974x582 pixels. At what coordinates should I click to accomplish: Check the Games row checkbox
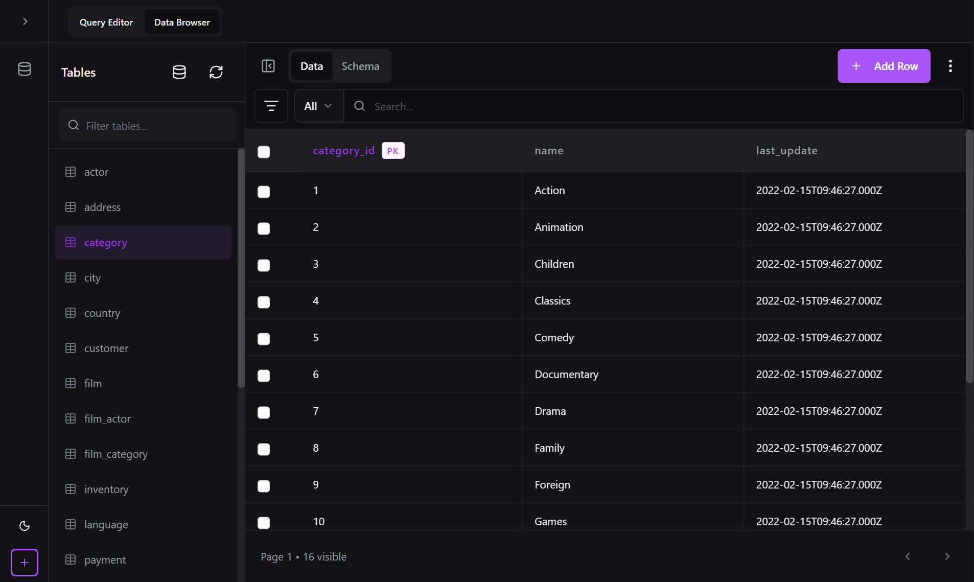point(264,523)
